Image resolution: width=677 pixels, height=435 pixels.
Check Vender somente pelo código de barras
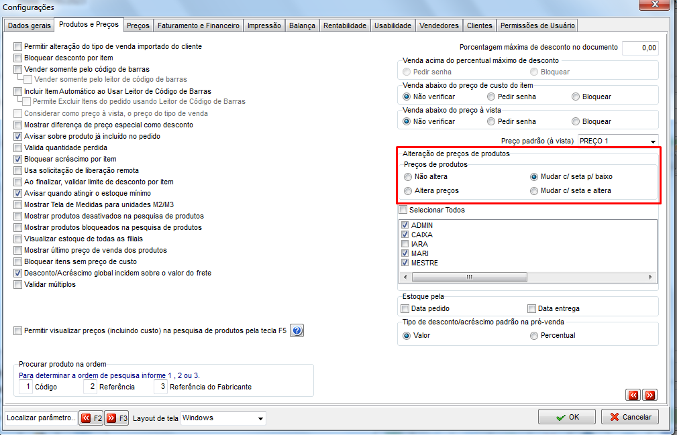(x=17, y=70)
